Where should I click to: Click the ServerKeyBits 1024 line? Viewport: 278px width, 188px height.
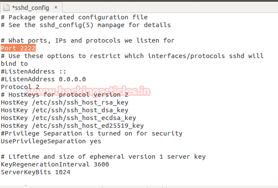[x=36, y=172]
